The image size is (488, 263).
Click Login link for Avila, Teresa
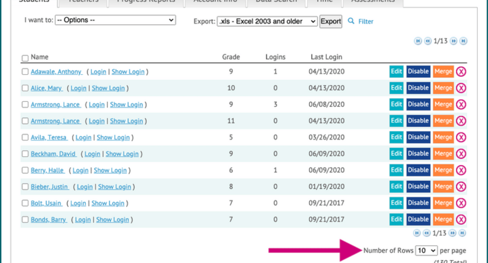[x=84, y=137]
